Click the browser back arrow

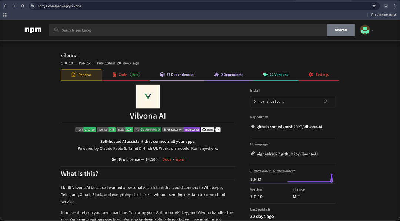point(5,6)
